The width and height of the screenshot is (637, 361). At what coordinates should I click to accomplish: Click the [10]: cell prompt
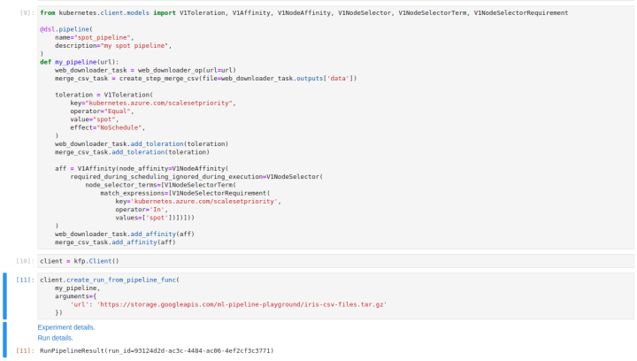[25, 261]
